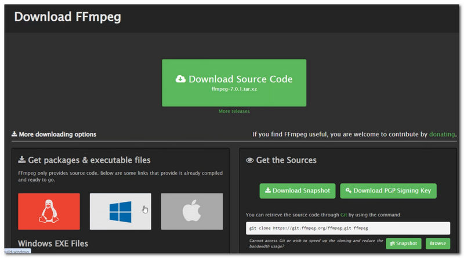Click the key icon on the PGP Signing Key button
Viewport: 464px width, 258px height.
coord(348,190)
